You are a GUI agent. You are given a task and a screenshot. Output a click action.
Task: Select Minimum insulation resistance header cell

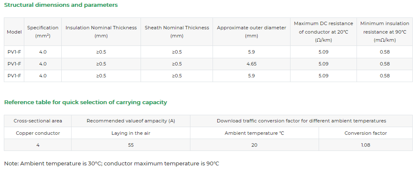tap(385, 32)
